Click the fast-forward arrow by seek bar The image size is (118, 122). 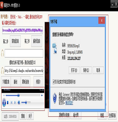(x=42, y=95)
